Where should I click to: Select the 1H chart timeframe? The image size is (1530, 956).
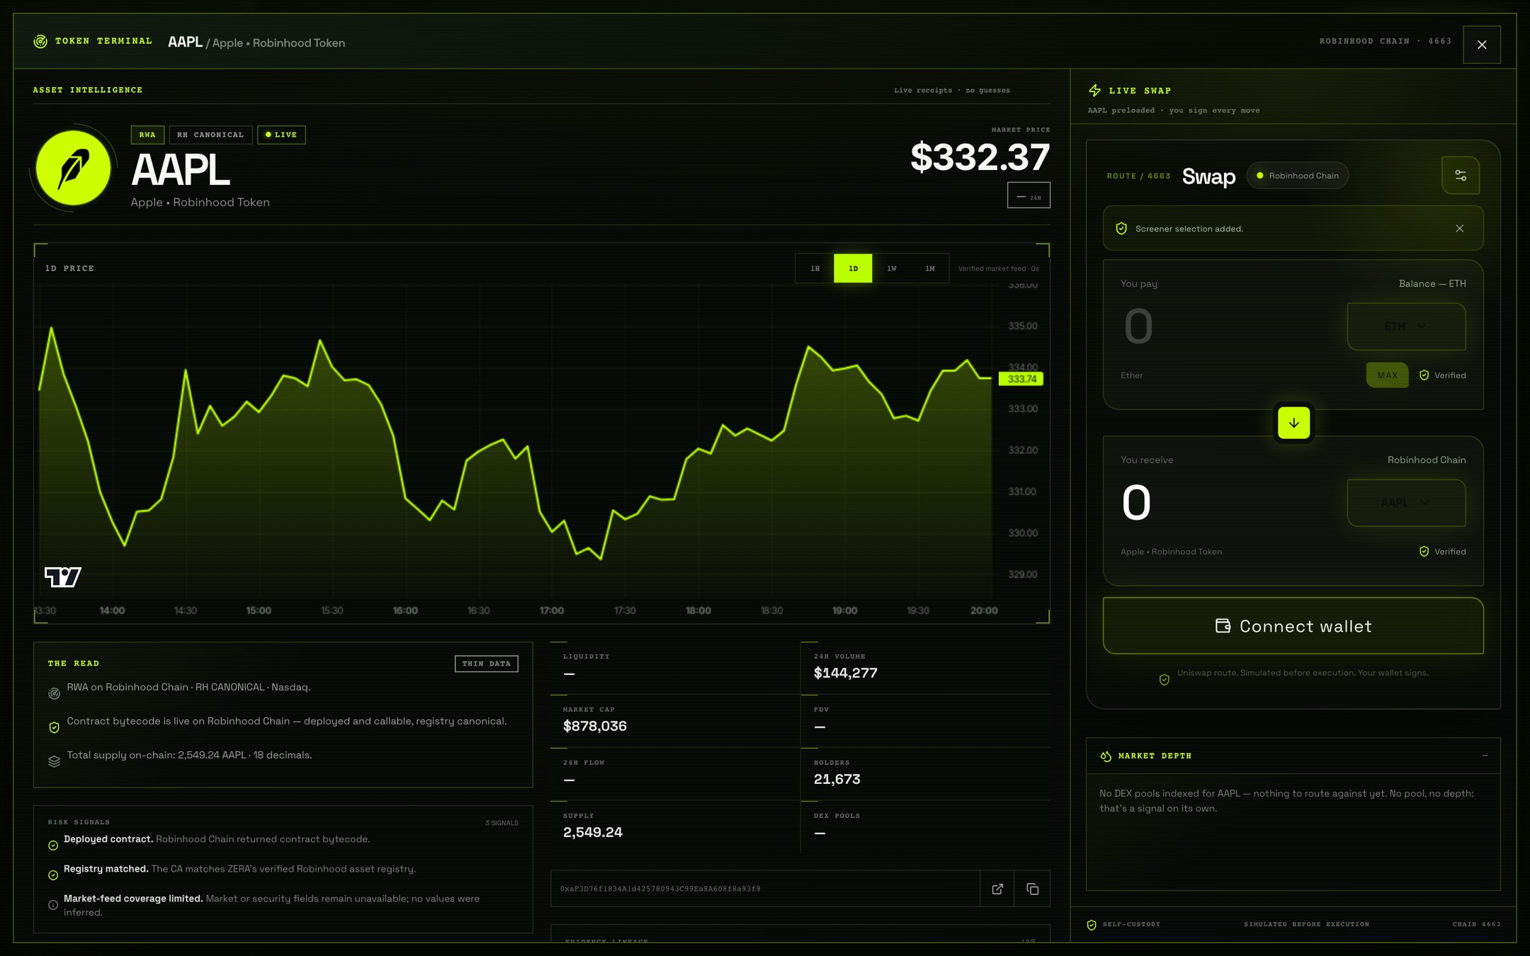coord(815,268)
